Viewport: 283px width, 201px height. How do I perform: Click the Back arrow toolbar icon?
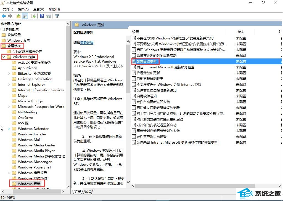4,16
